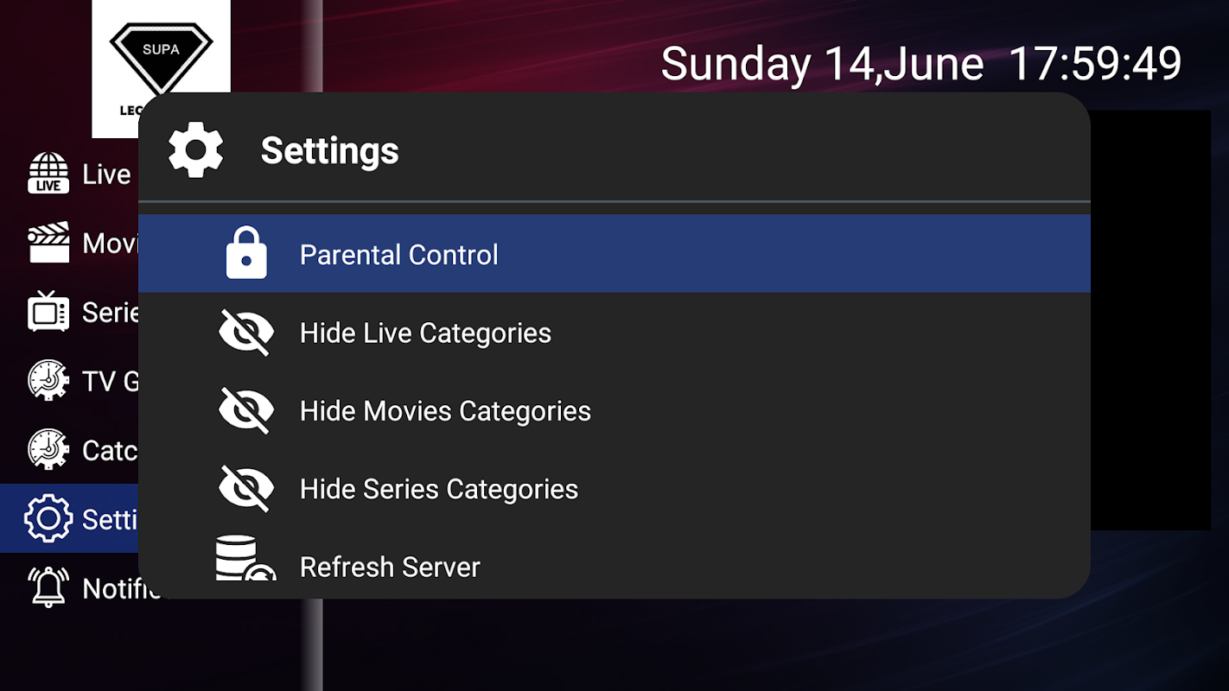
Task: Click the Hide Live Categories eye icon
Action: (246, 333)
